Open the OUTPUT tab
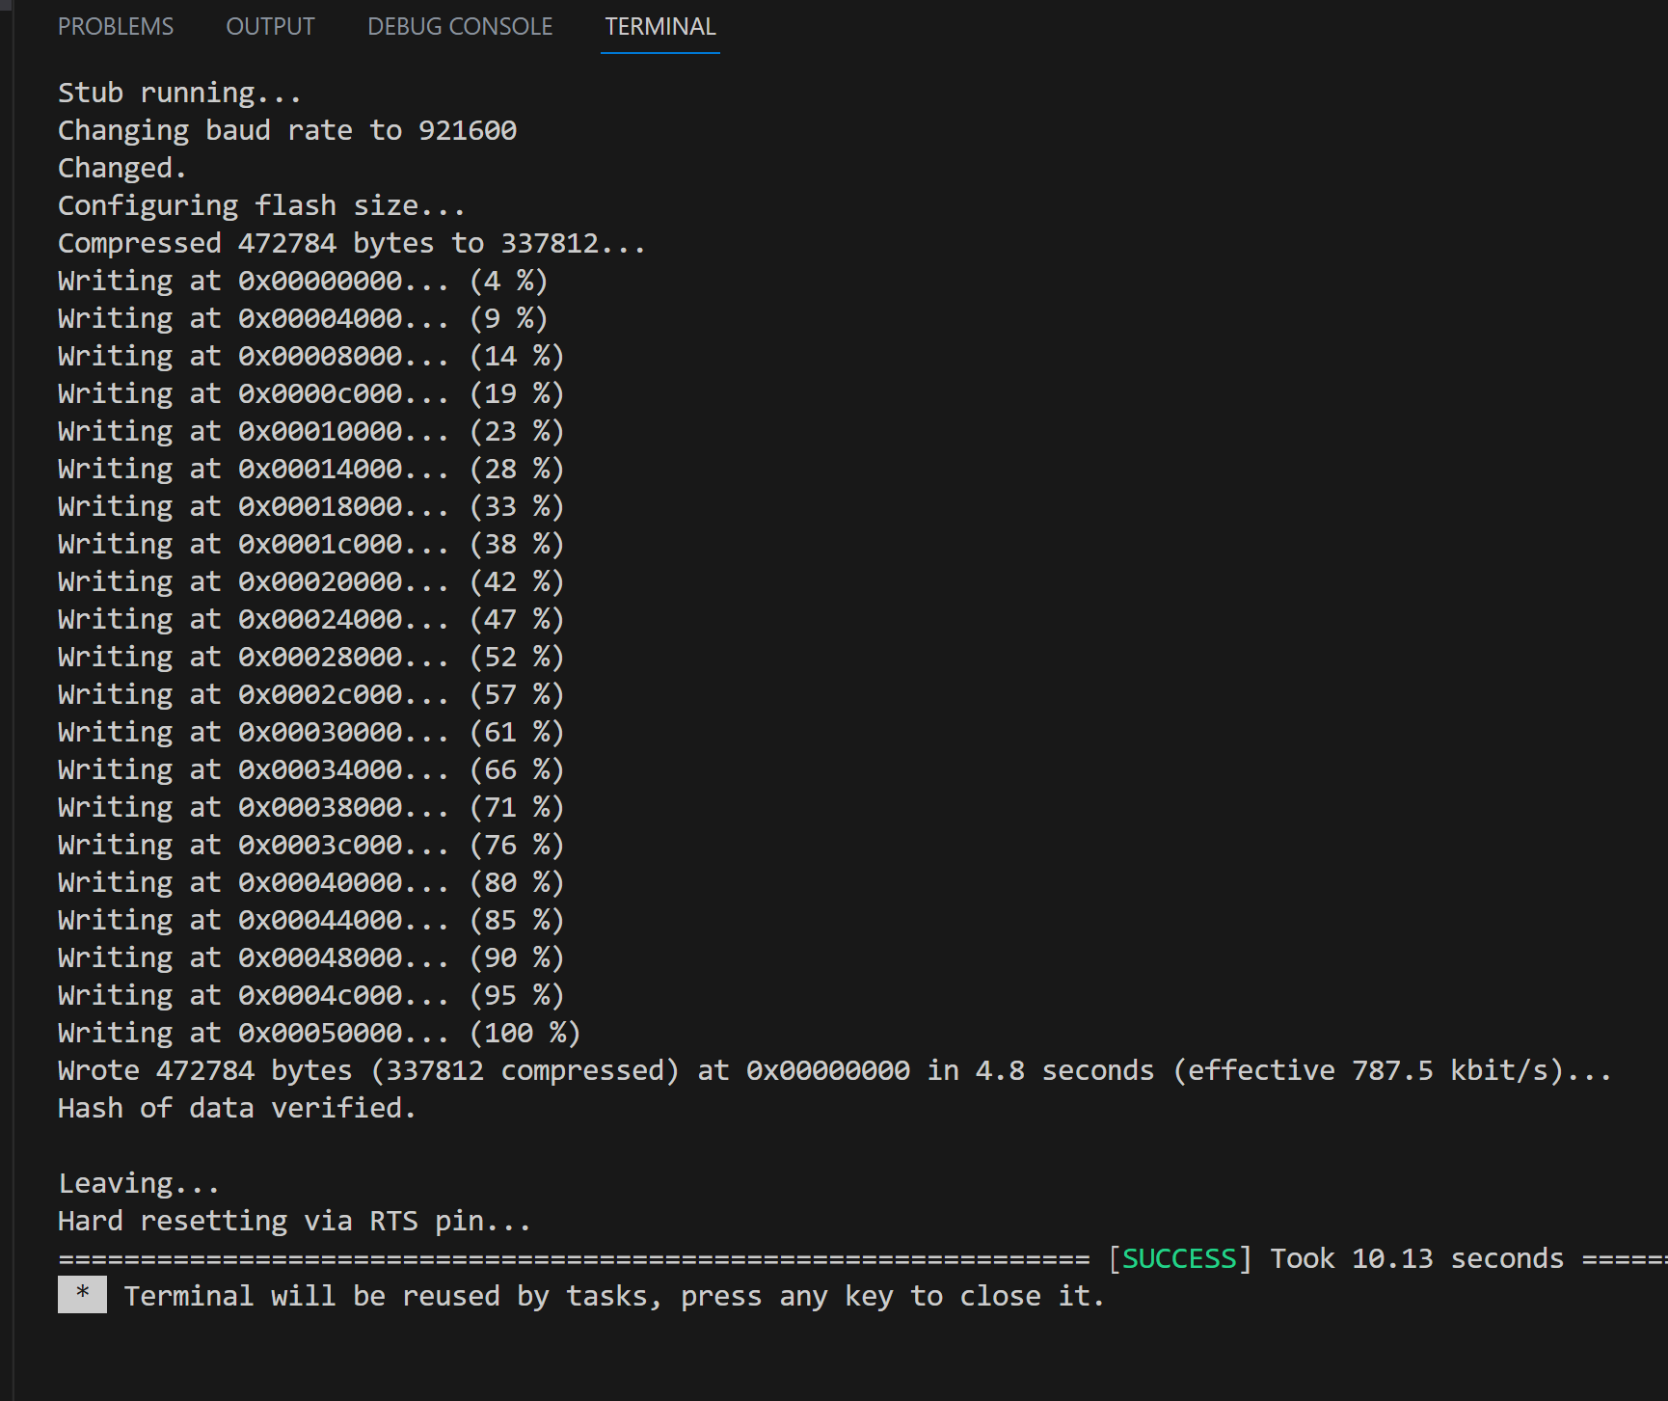Viewport: 1668px width, 1401px height. point(270,26)
